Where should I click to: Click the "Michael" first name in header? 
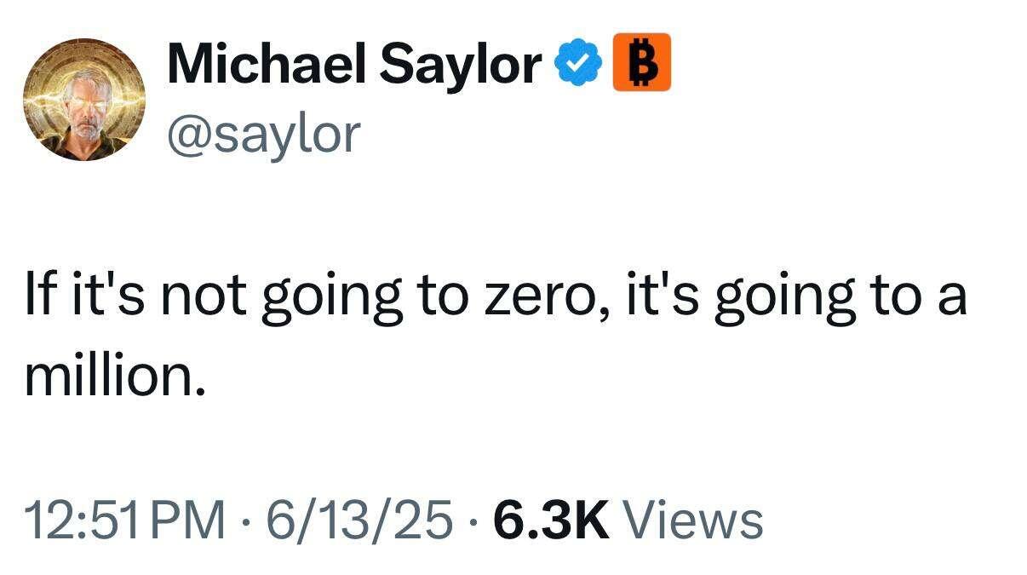[265, 64]
